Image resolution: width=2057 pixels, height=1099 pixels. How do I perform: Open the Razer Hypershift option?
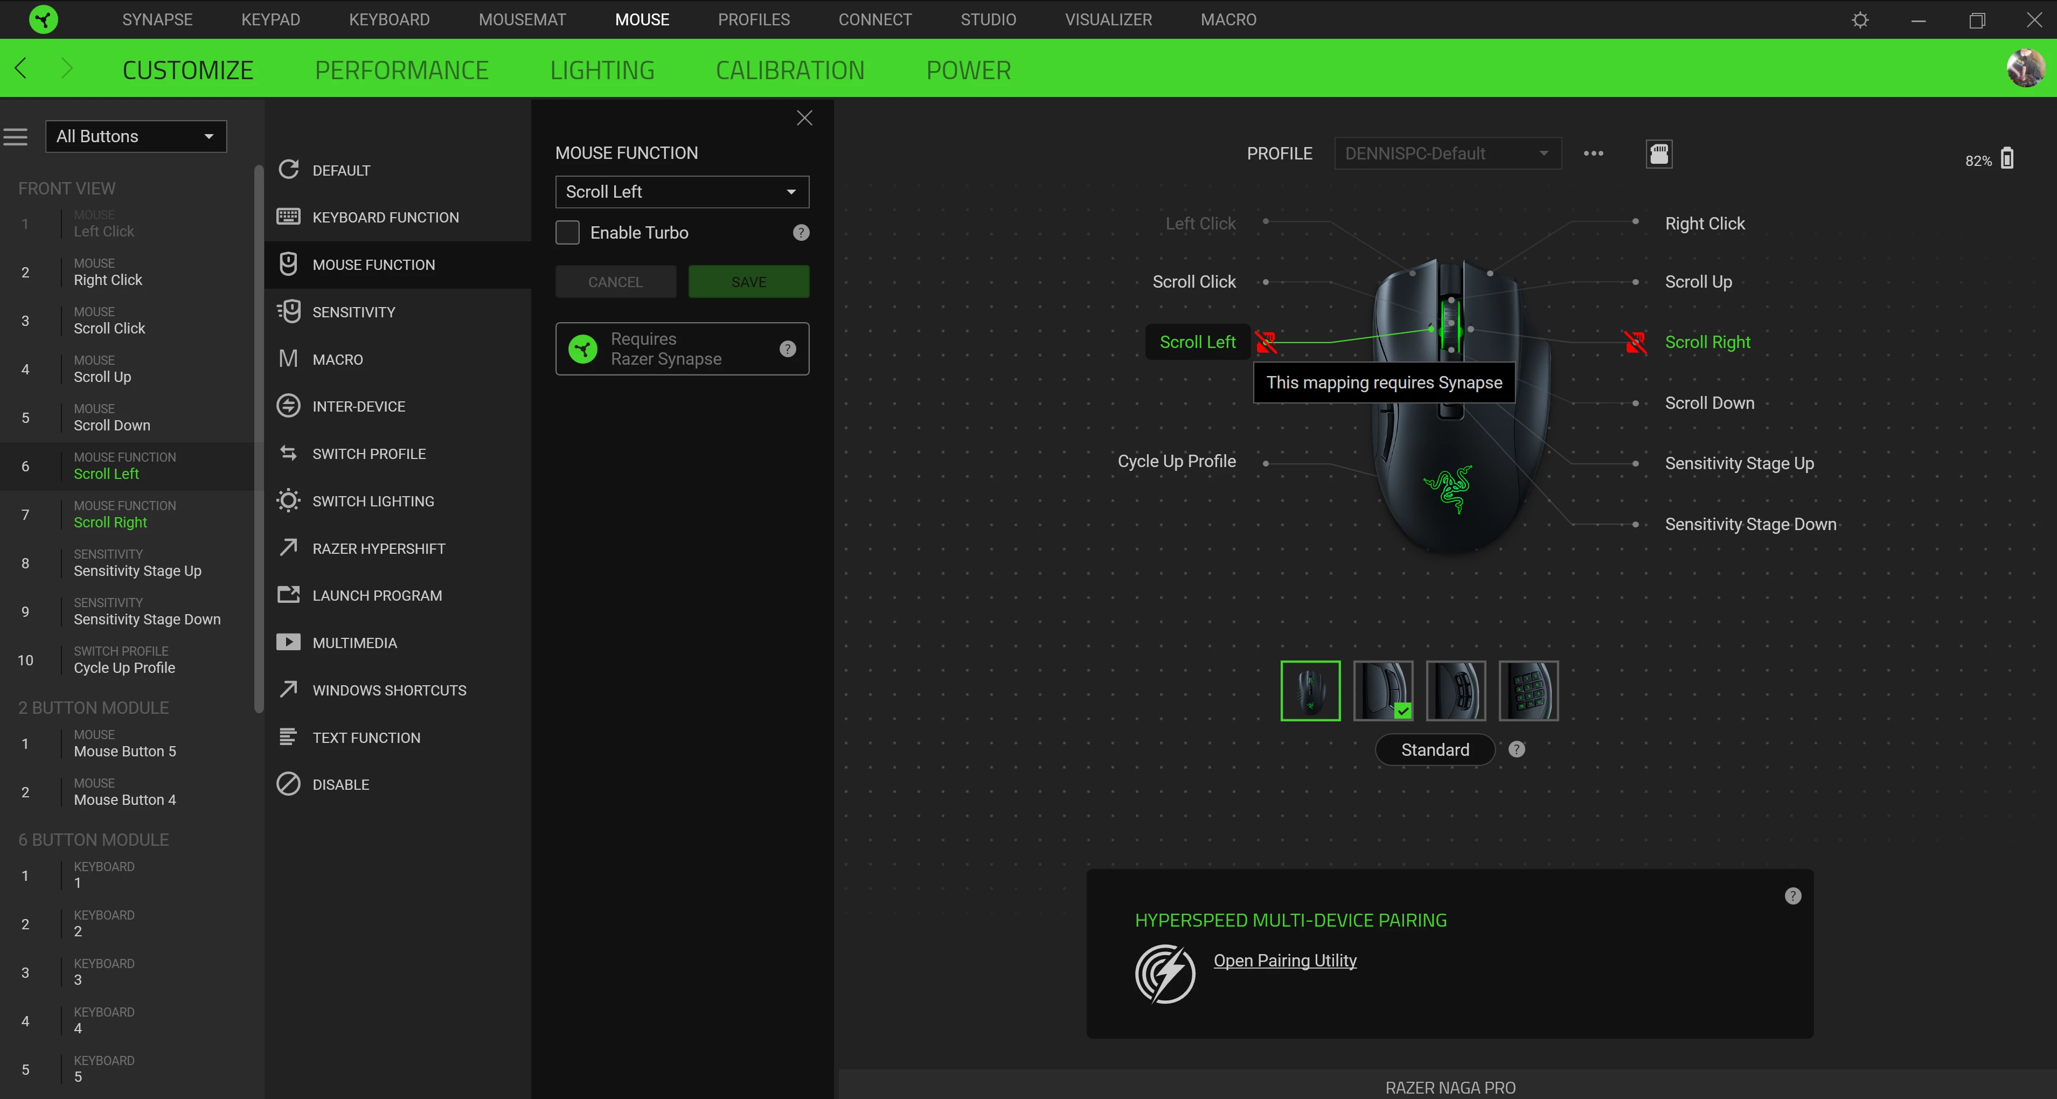pyautogui.click(x=379, y=548)
